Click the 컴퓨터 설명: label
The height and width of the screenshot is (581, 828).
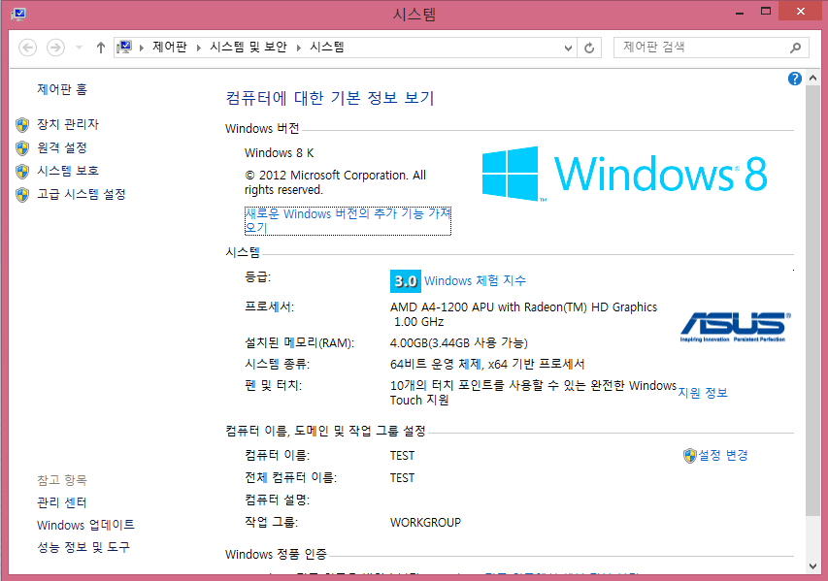point(278,500)
